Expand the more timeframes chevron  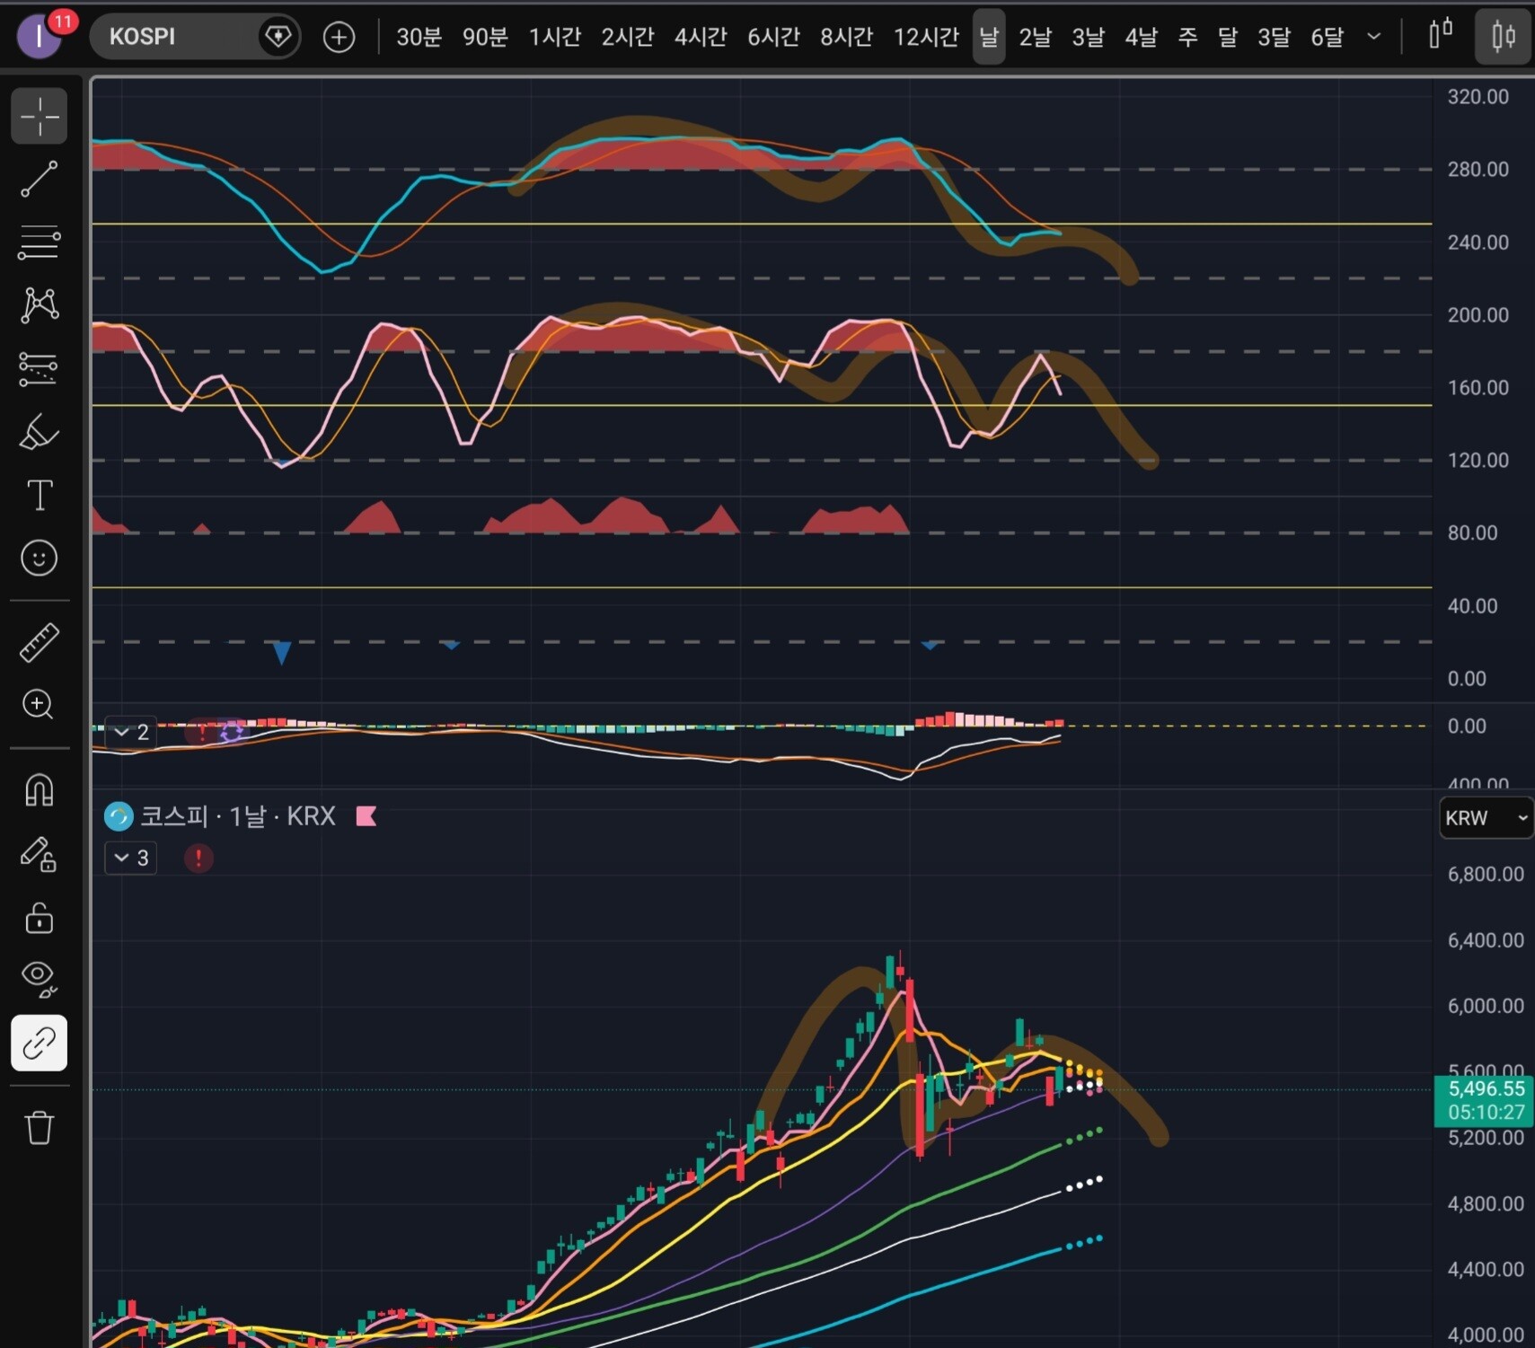coord(1373,37)
